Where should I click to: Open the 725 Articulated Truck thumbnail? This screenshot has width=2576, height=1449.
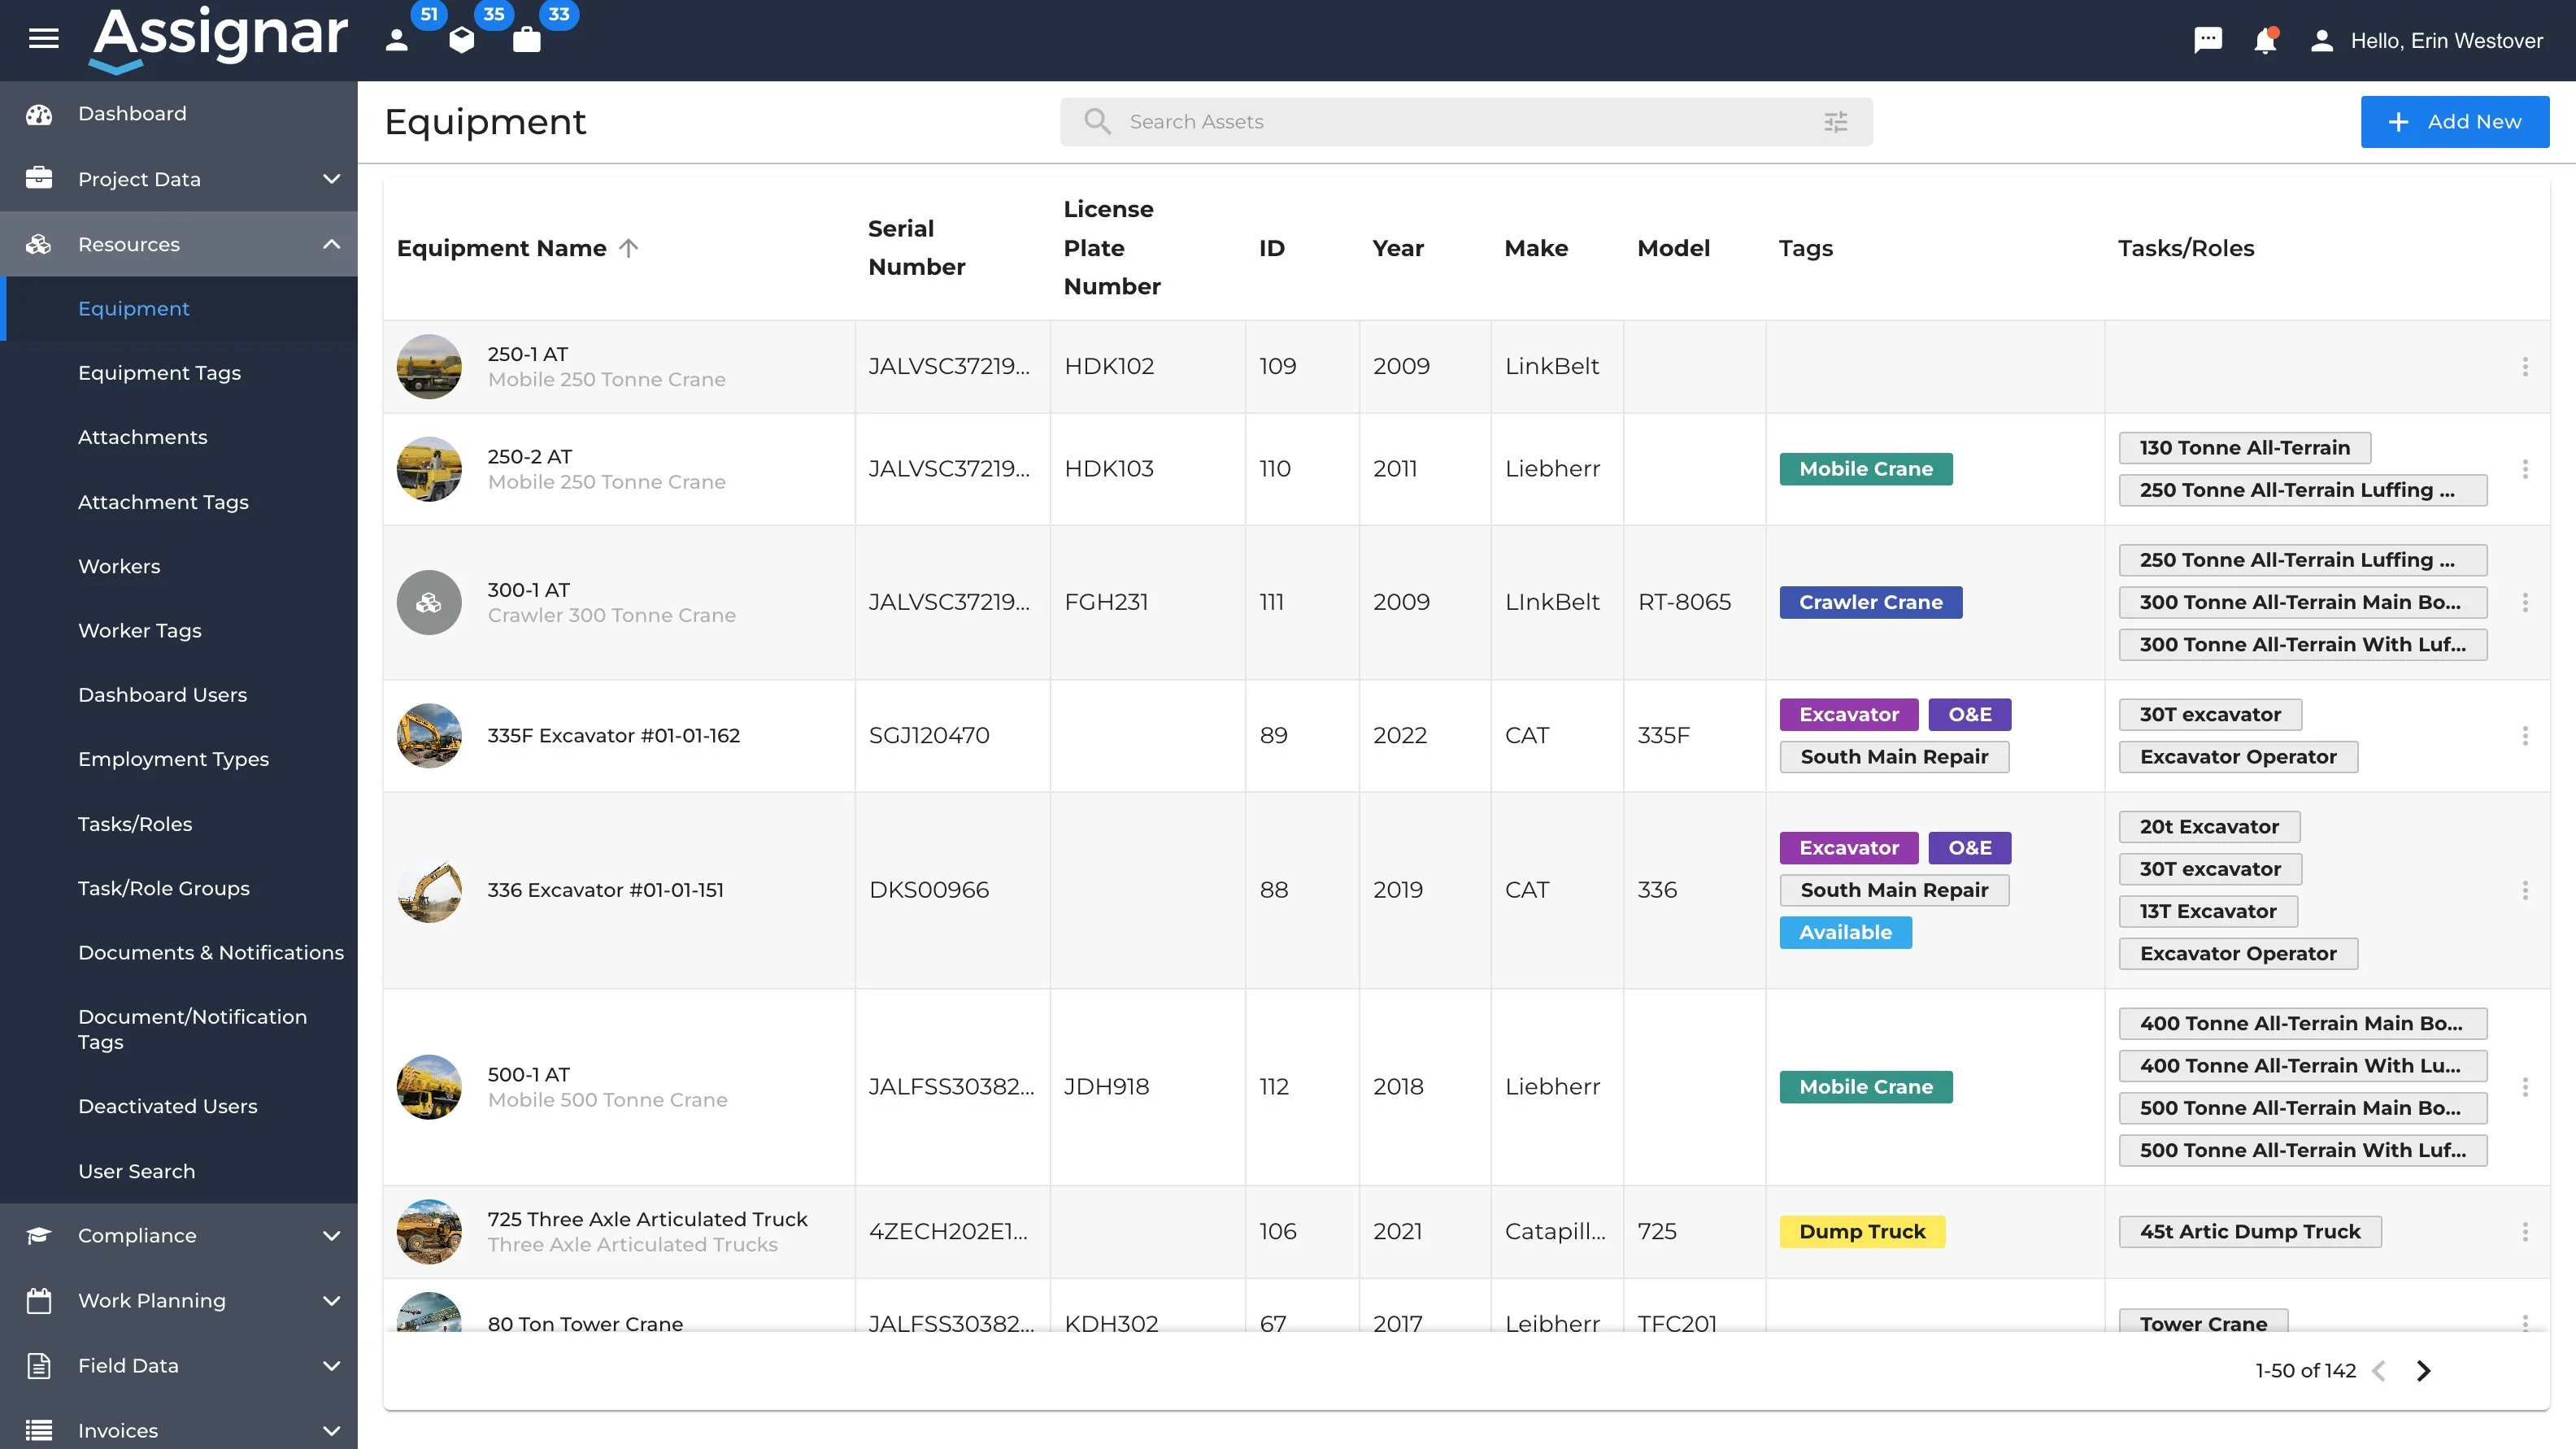point(429,1232)
